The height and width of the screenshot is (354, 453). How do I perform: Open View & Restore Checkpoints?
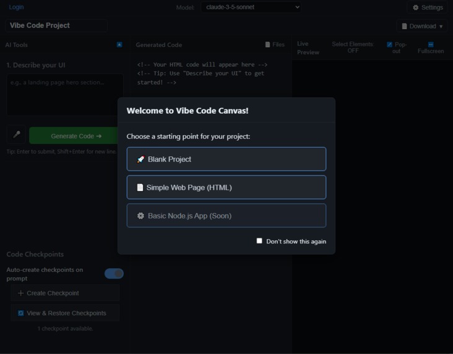65,313
